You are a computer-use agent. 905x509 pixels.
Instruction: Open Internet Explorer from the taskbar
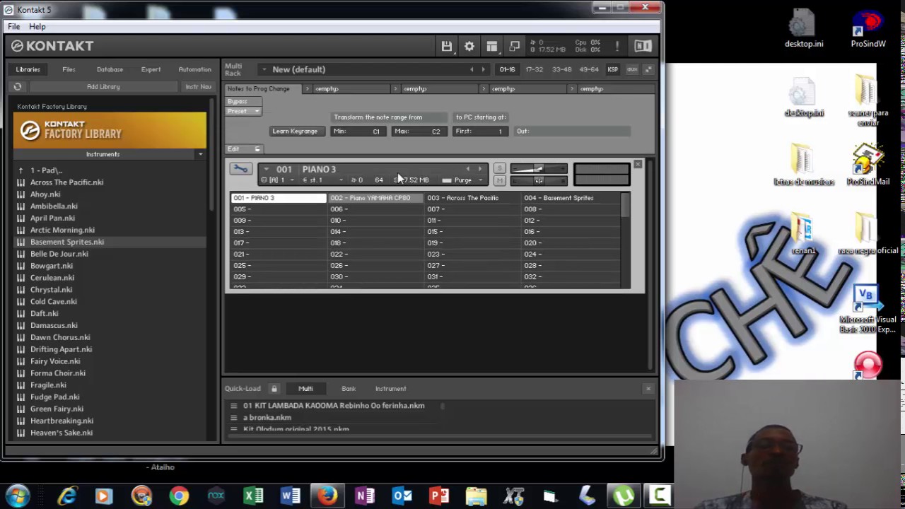(x=68, y=496)
